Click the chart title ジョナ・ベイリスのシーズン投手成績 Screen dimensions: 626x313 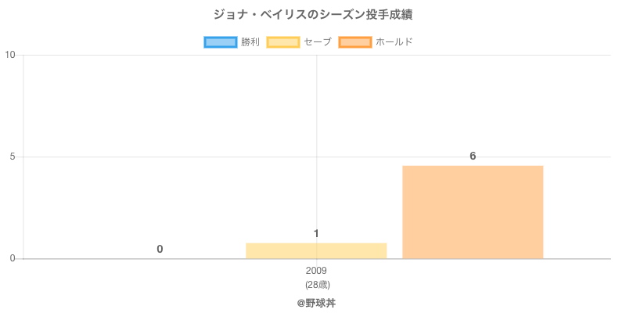click(x=313, y=15)
